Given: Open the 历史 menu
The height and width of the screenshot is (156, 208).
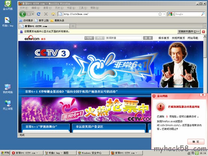Looking at the screenshot, I should click(x=59, y=8).
